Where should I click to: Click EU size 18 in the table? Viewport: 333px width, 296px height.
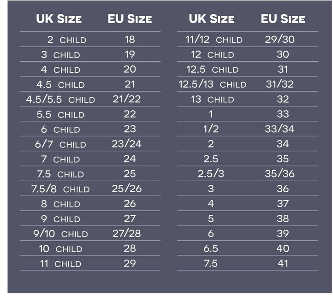(x=130, y=40)
